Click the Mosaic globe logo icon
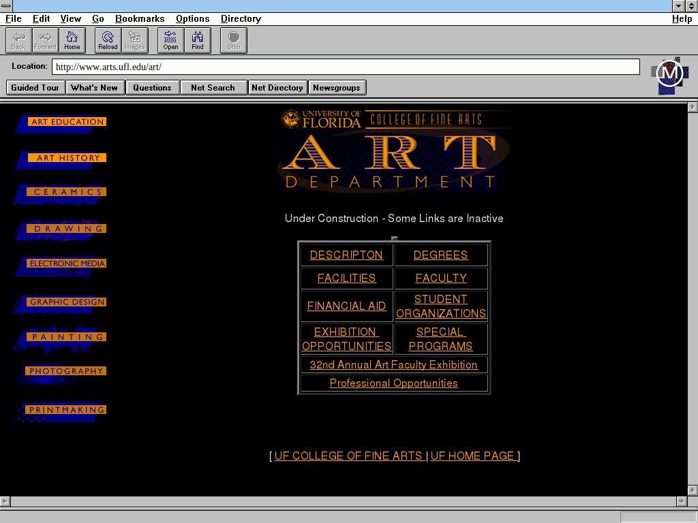The image size is (698, 523). [669, 74]
